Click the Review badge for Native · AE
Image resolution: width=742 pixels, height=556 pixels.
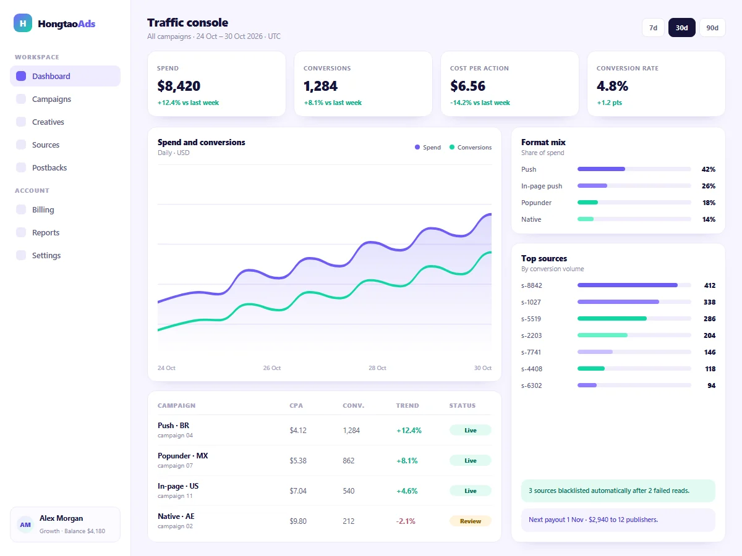471,521
